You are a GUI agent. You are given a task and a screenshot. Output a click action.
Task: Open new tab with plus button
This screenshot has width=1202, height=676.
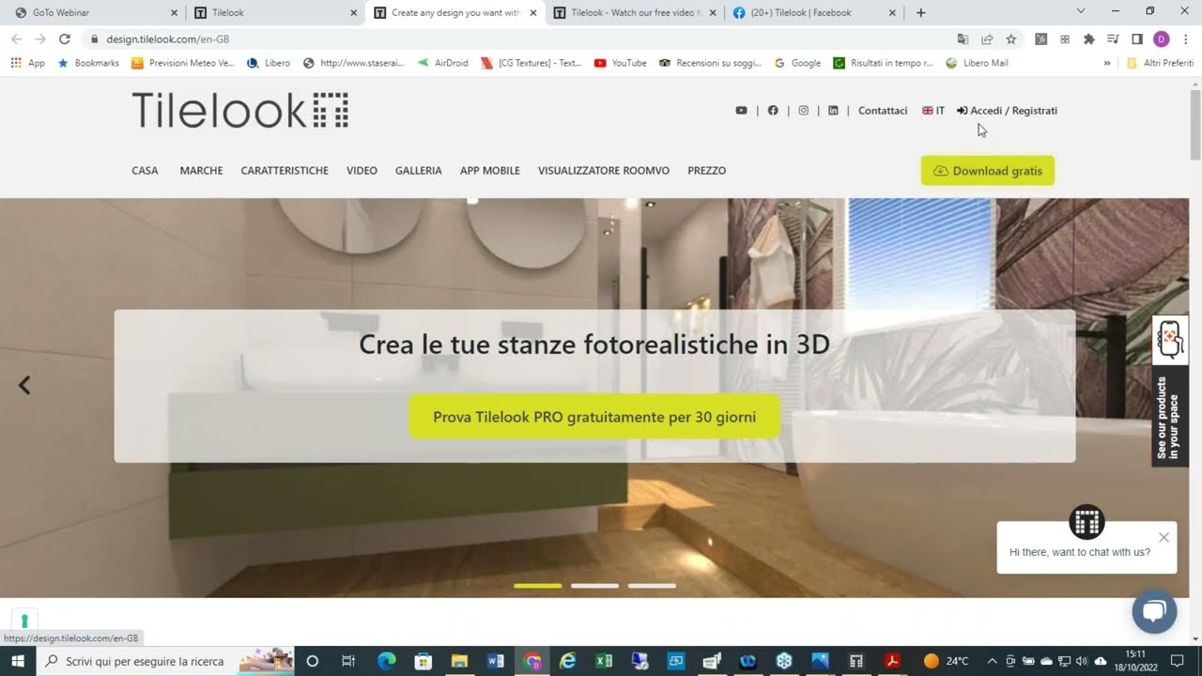pyautogui.click(x=920, y=13)
